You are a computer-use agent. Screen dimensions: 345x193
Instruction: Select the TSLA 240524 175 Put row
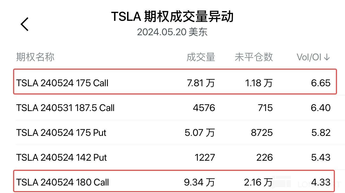click(61, 133)
